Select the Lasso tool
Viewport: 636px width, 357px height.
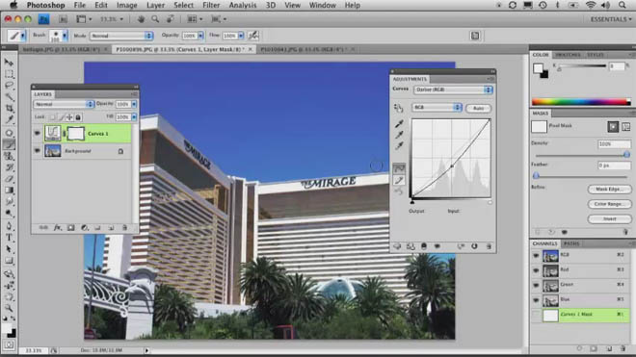9,86
